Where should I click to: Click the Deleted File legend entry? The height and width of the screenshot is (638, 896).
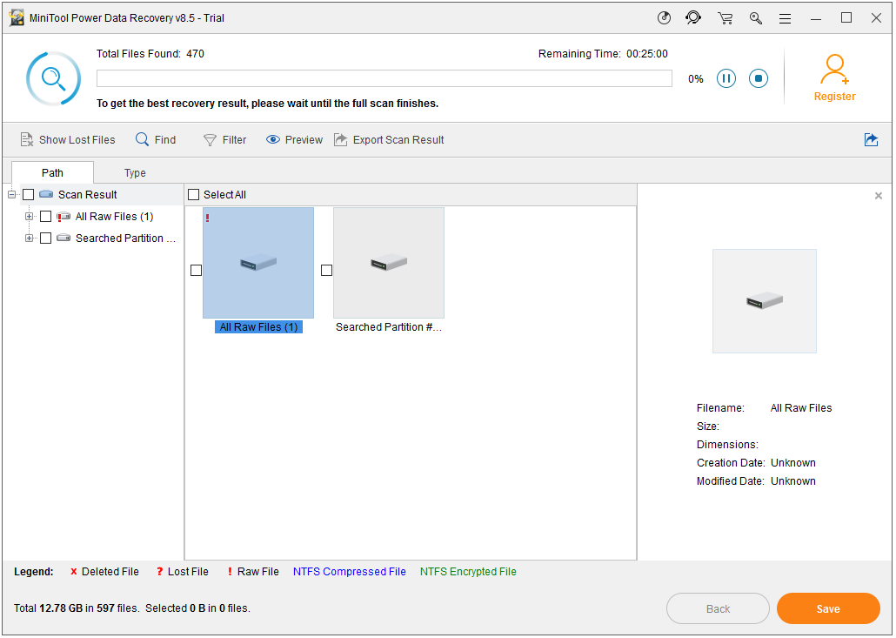104,572
